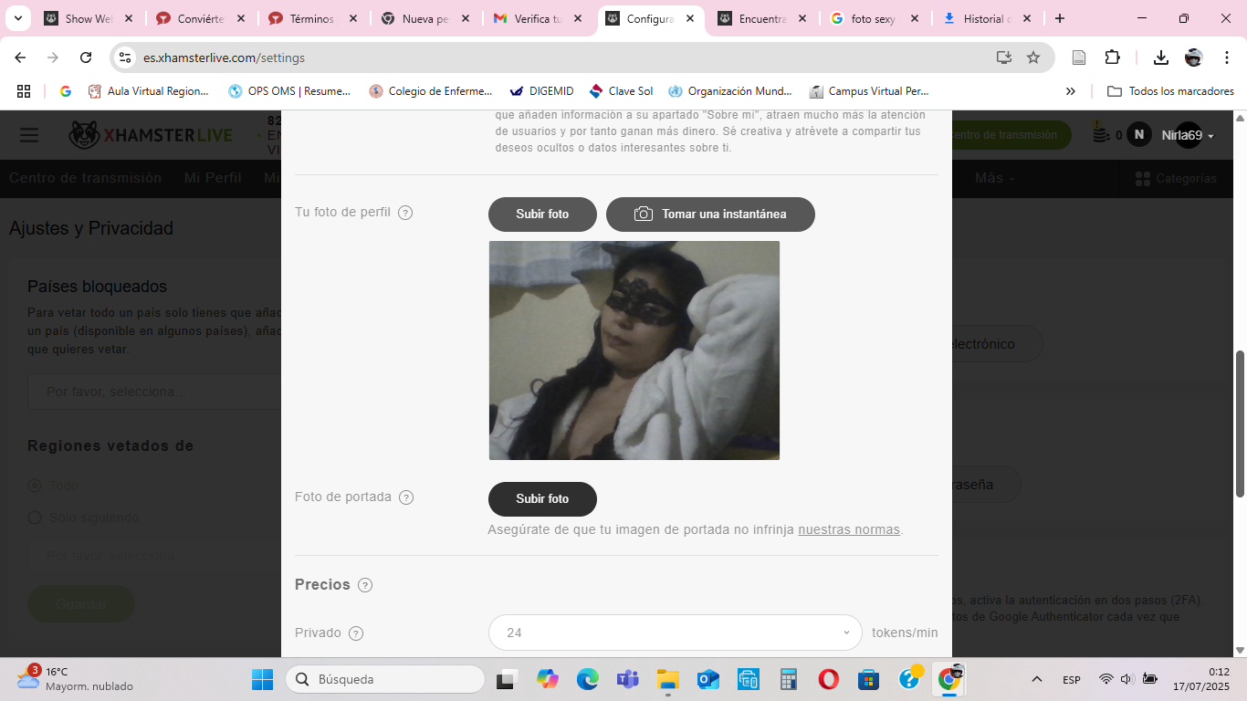Click Subir foto for the profile photo
Image resolution: width=1247 pixels, height=701 pixels.
[x=542, y=214]
